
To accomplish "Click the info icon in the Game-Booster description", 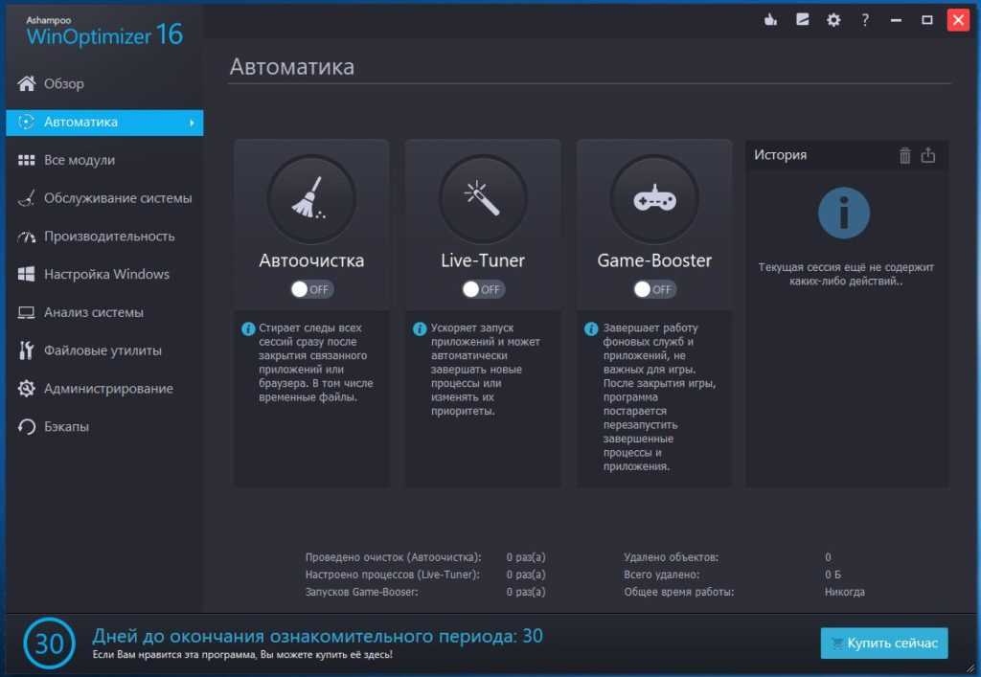I will (x=591, y=328).
